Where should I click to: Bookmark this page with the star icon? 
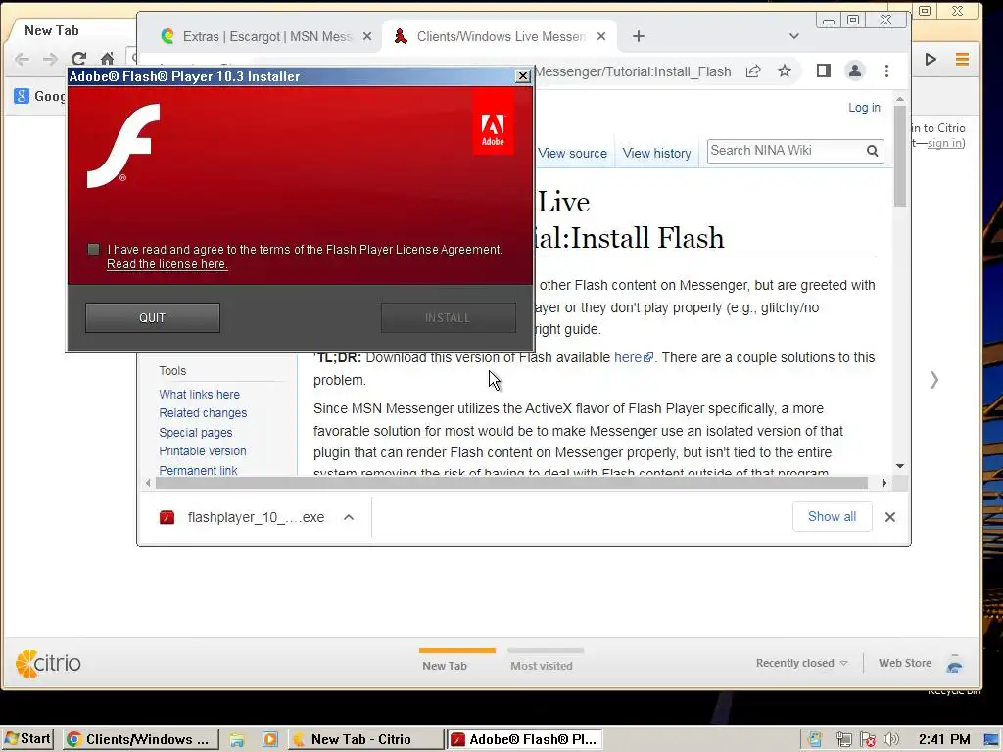[x=785, y=70]
